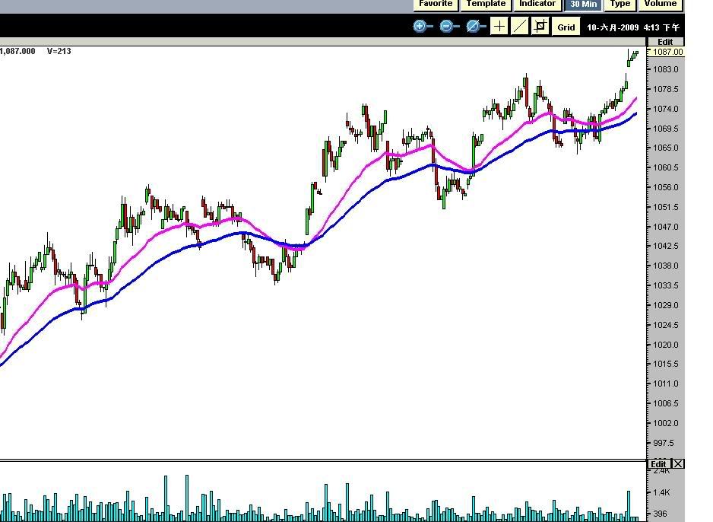Image resolution: width=713 pixels, height=522 pixels.
Task: Reset zoom with the slashed magnifier icon
Action: coord(474,27)
